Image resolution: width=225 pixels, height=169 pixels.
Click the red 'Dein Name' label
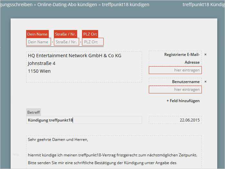point(37,34)
